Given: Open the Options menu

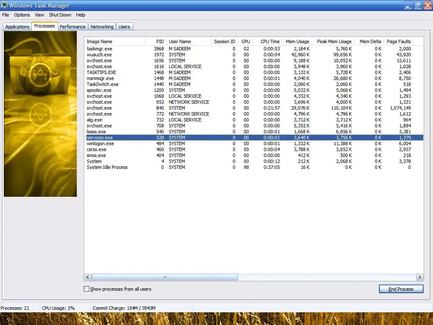Looking at the screenshot, I should (22, 15).
